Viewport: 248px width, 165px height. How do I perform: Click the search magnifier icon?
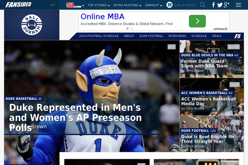(x=203, y=5)
